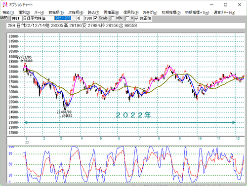Uncheck the Scale checkbox
Image resolution: width=247 pixels, height=186 pixels.
pos(95,18)
